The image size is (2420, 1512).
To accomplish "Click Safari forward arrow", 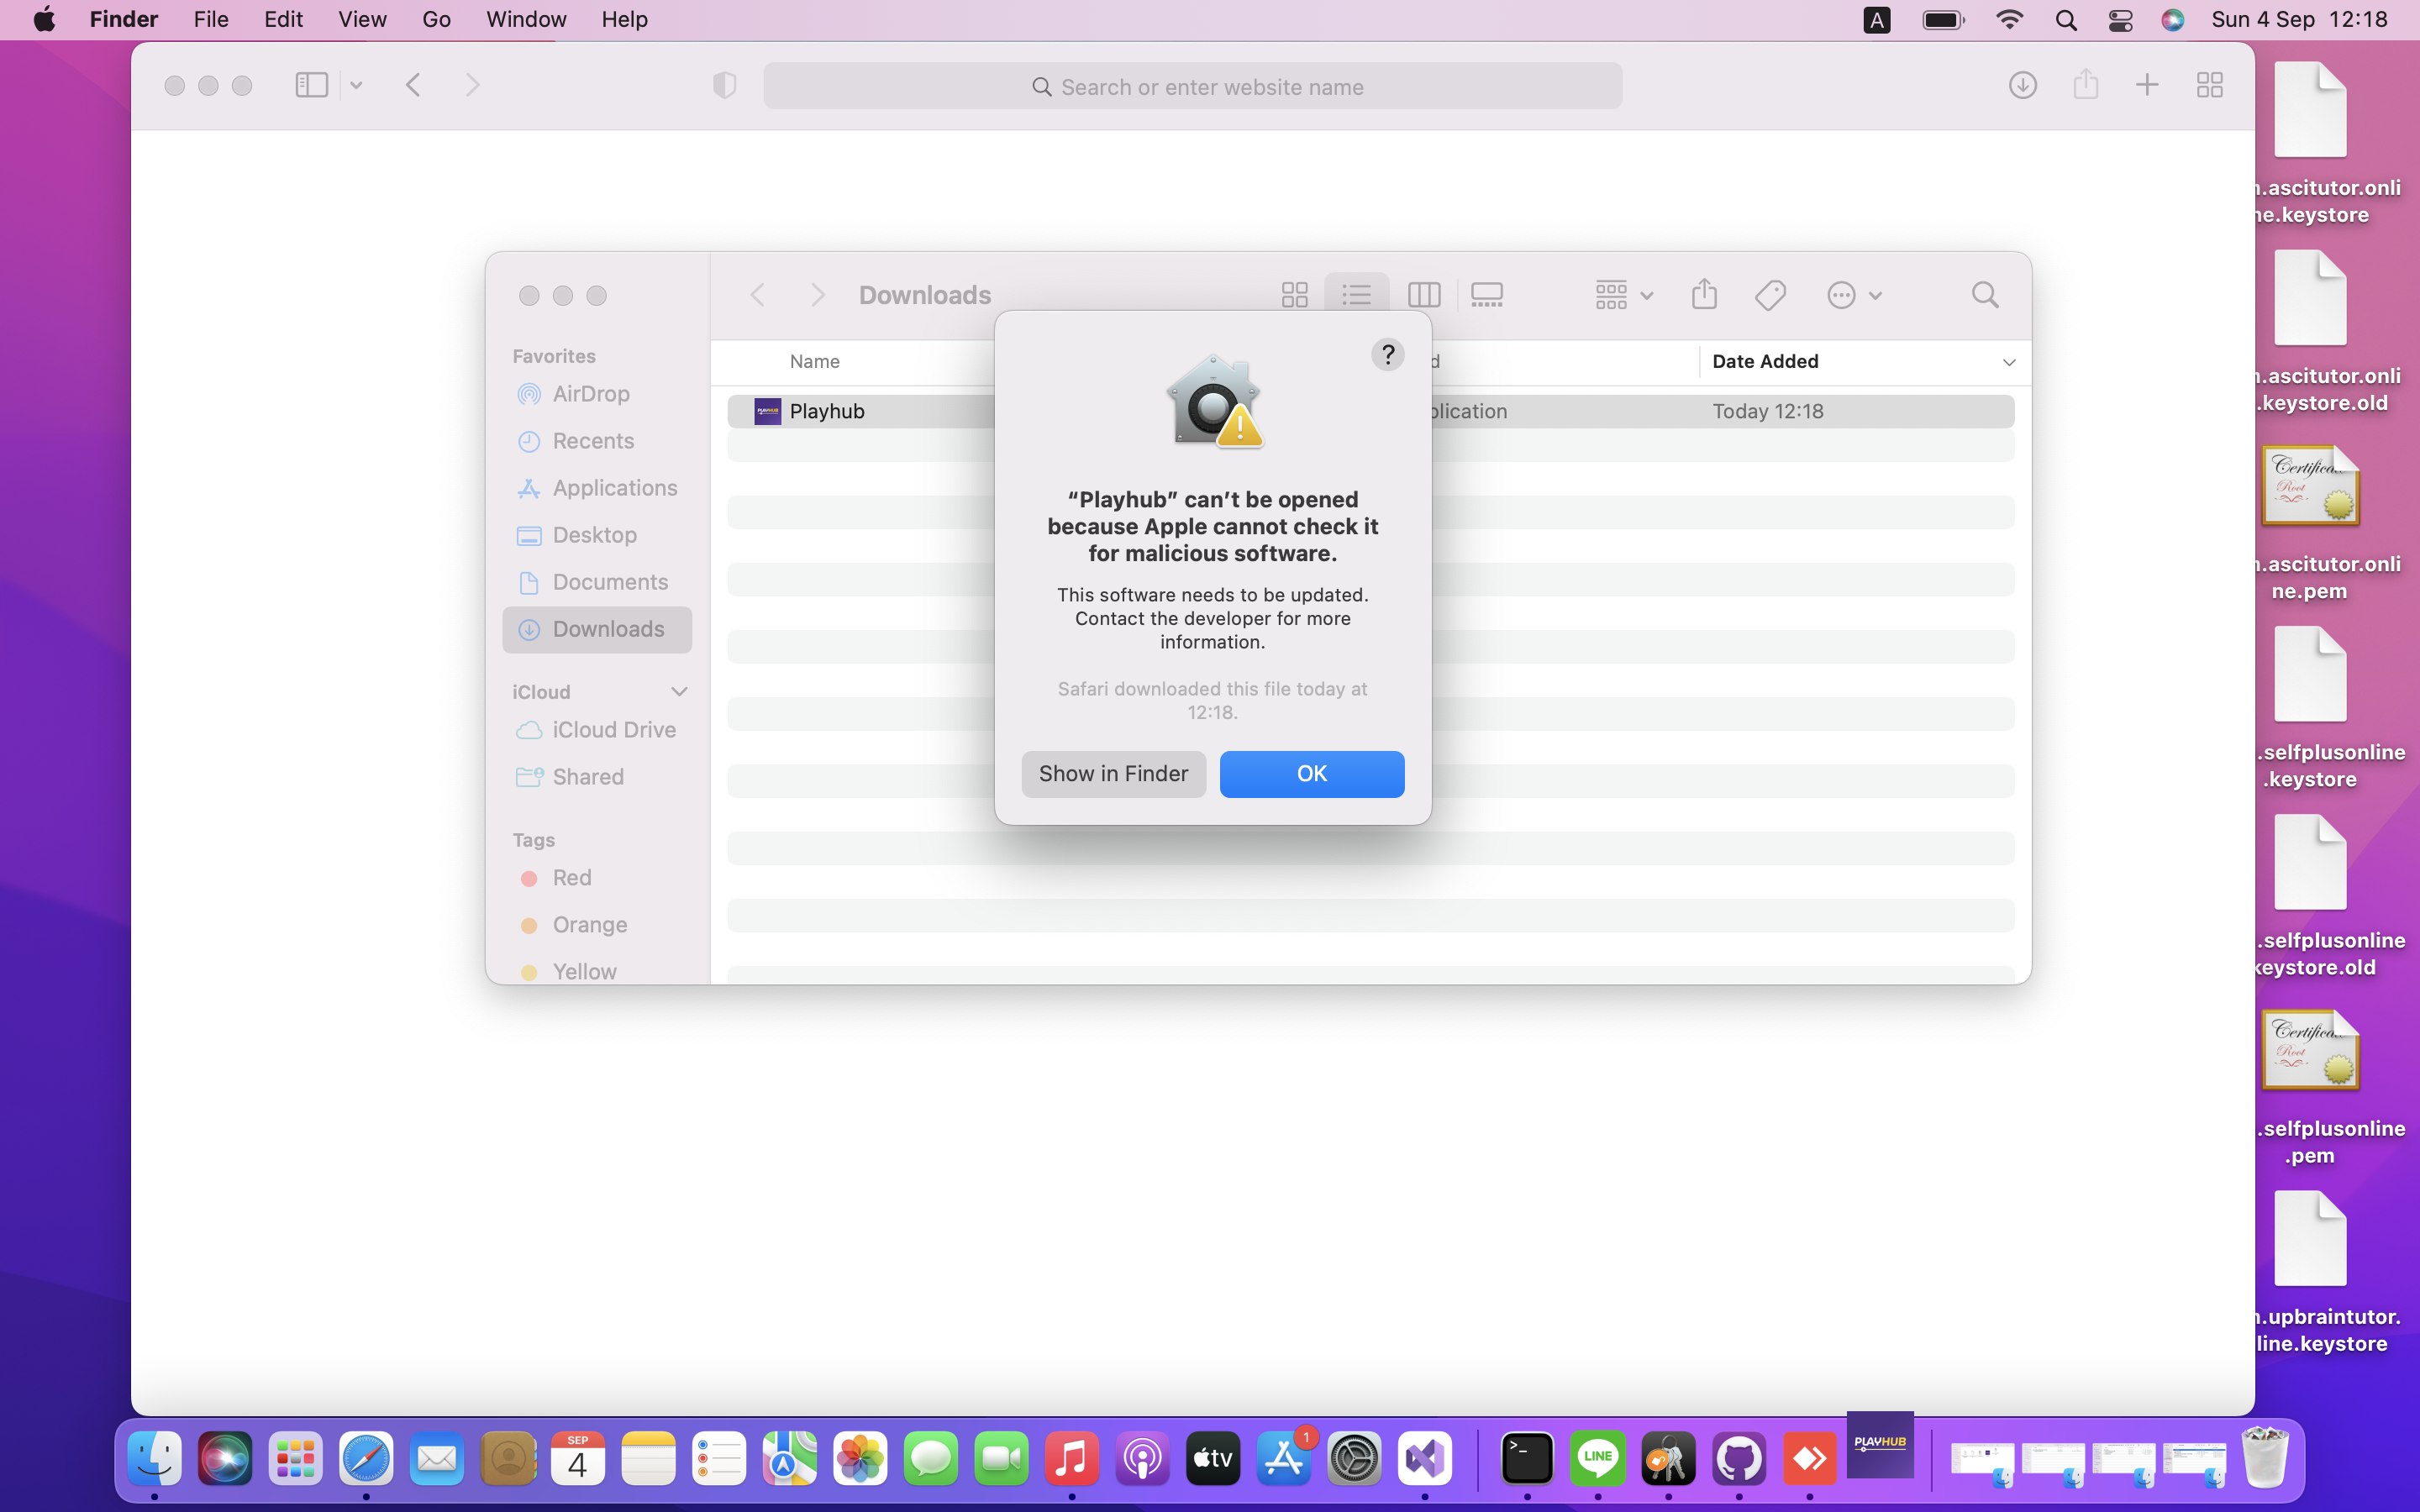I will click(472, 85).
